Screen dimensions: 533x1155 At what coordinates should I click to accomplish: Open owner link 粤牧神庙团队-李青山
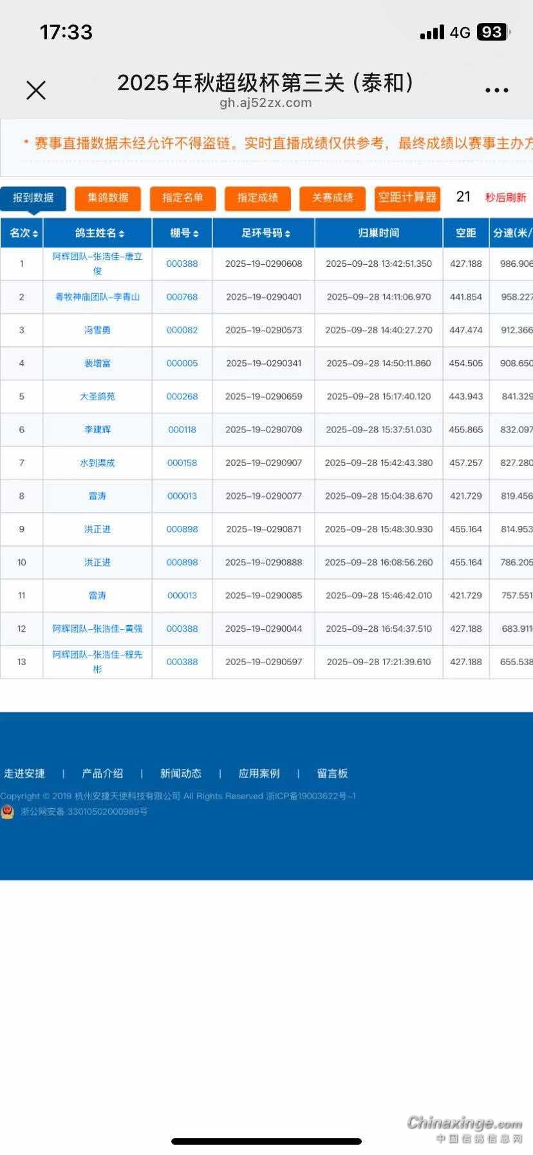point(97,297)
